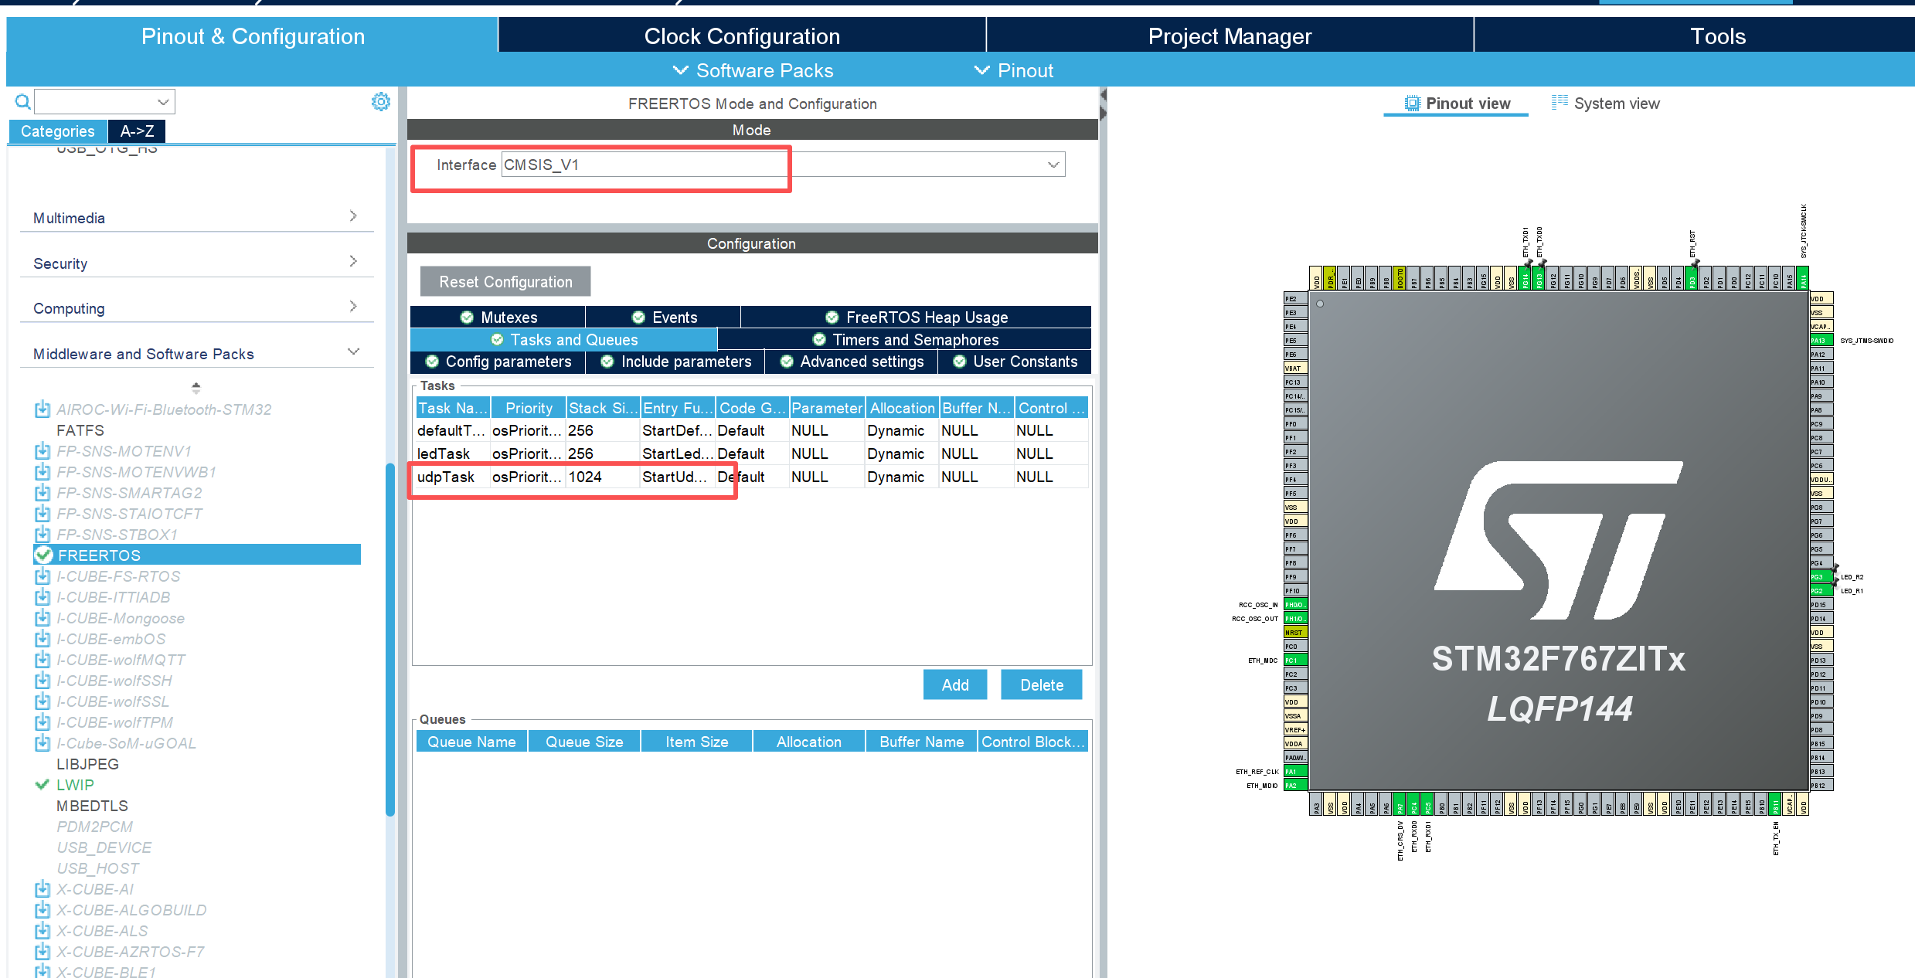This screenshot has height=978, width=1915.
Task: Click the PG3 green pin on chip
Action: coord(1820,577)
